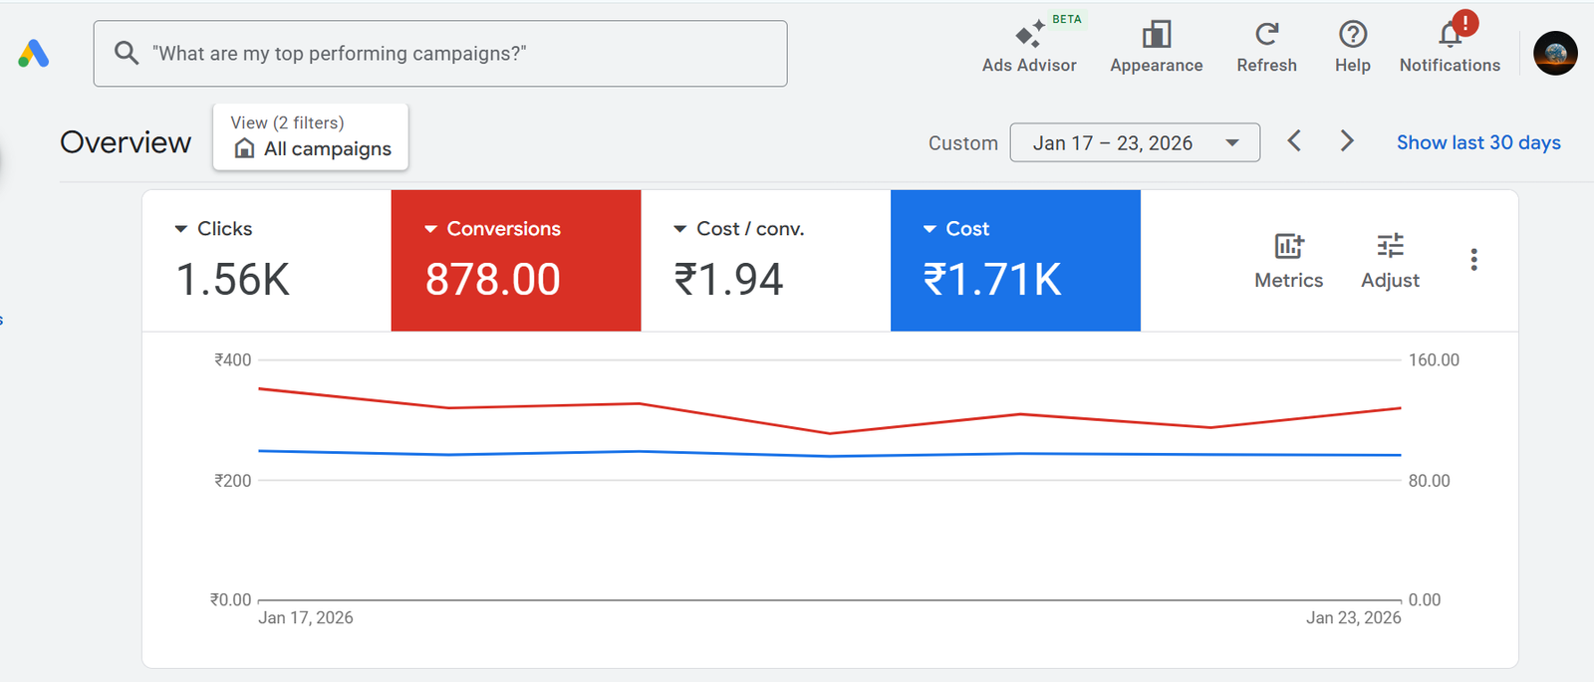Go to next date range
Viewport: 1594px width, 682px height.
coord(1347,141)
